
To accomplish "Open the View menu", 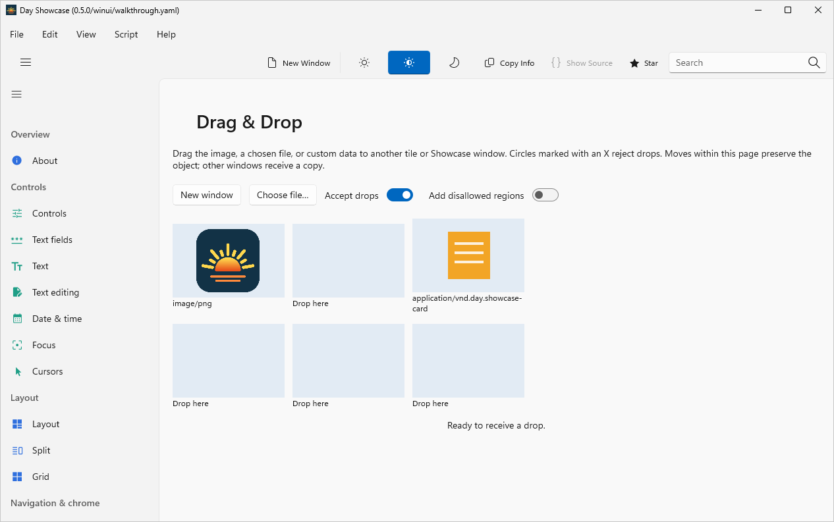I will tap(86, 34).
